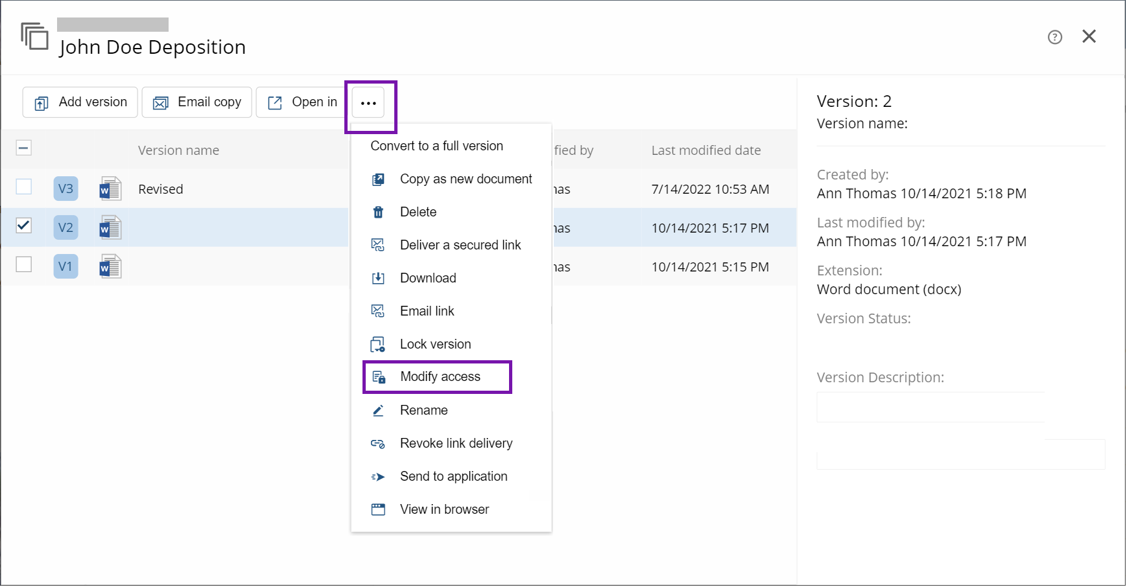Select Convert to a full version

[436, 146]
